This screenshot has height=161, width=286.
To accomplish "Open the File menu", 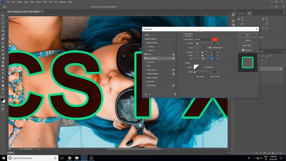I will tap(8, 2).
